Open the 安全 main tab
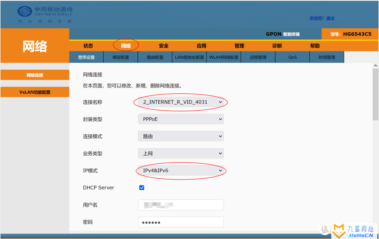 click(x=164, y=46)
